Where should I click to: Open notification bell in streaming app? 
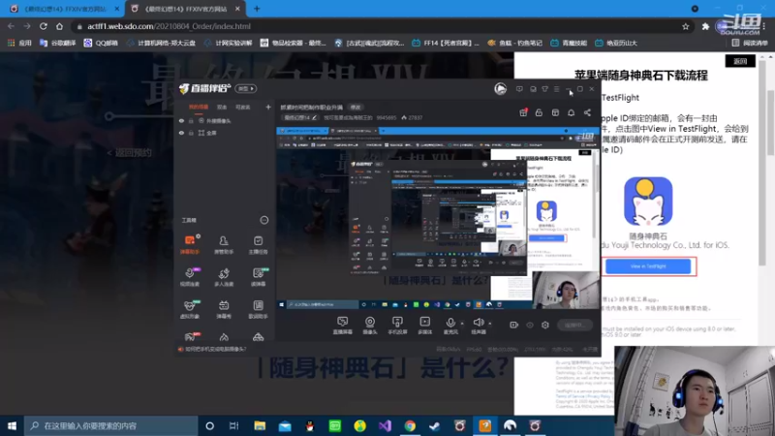tap(571, 112)
